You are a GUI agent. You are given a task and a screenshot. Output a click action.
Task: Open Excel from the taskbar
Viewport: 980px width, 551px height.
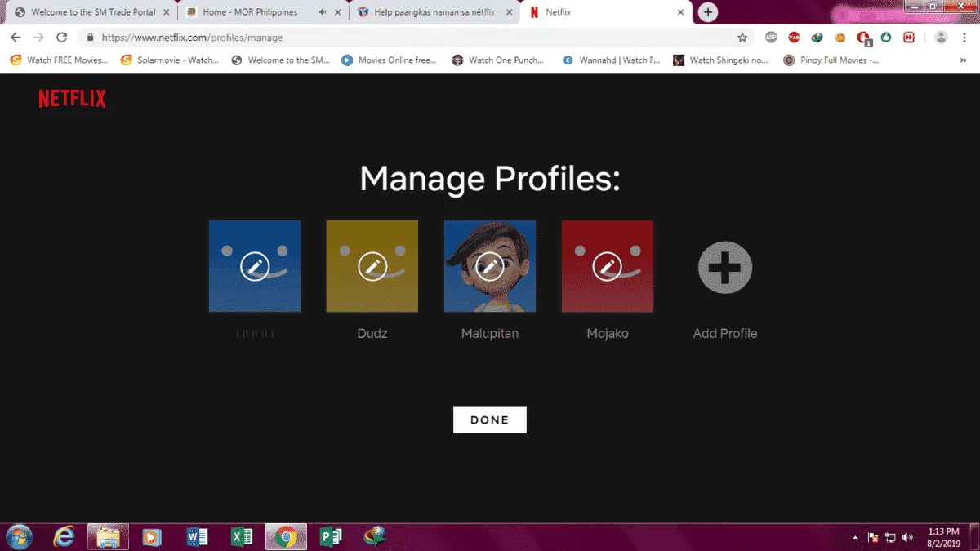(242, 536)
